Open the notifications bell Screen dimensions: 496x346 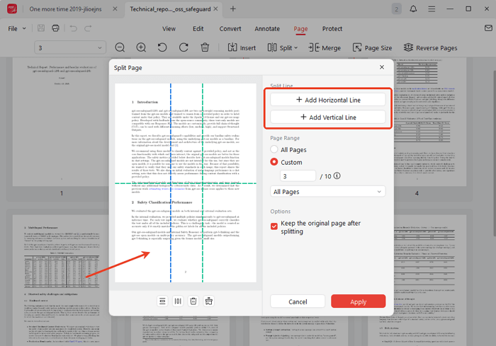tap(413, 9)
